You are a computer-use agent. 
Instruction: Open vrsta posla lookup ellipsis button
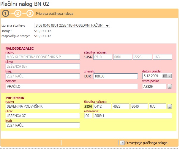170,87
